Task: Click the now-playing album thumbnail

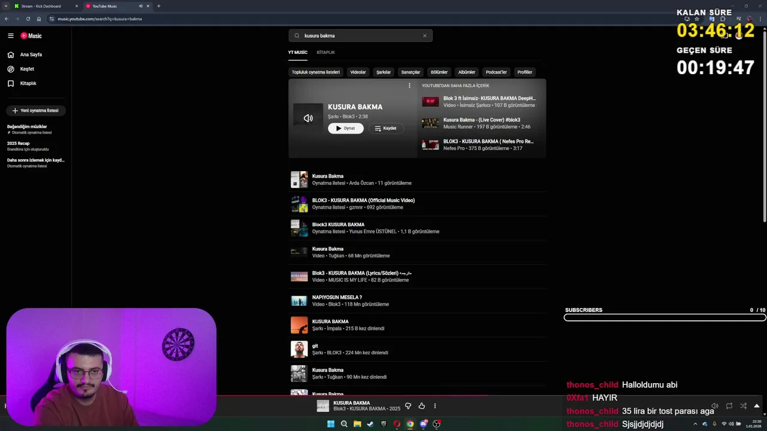Action: 323,406
